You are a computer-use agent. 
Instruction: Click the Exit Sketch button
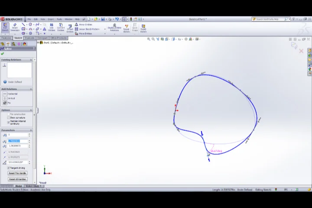pyautogui.click(x=5, y=27)
